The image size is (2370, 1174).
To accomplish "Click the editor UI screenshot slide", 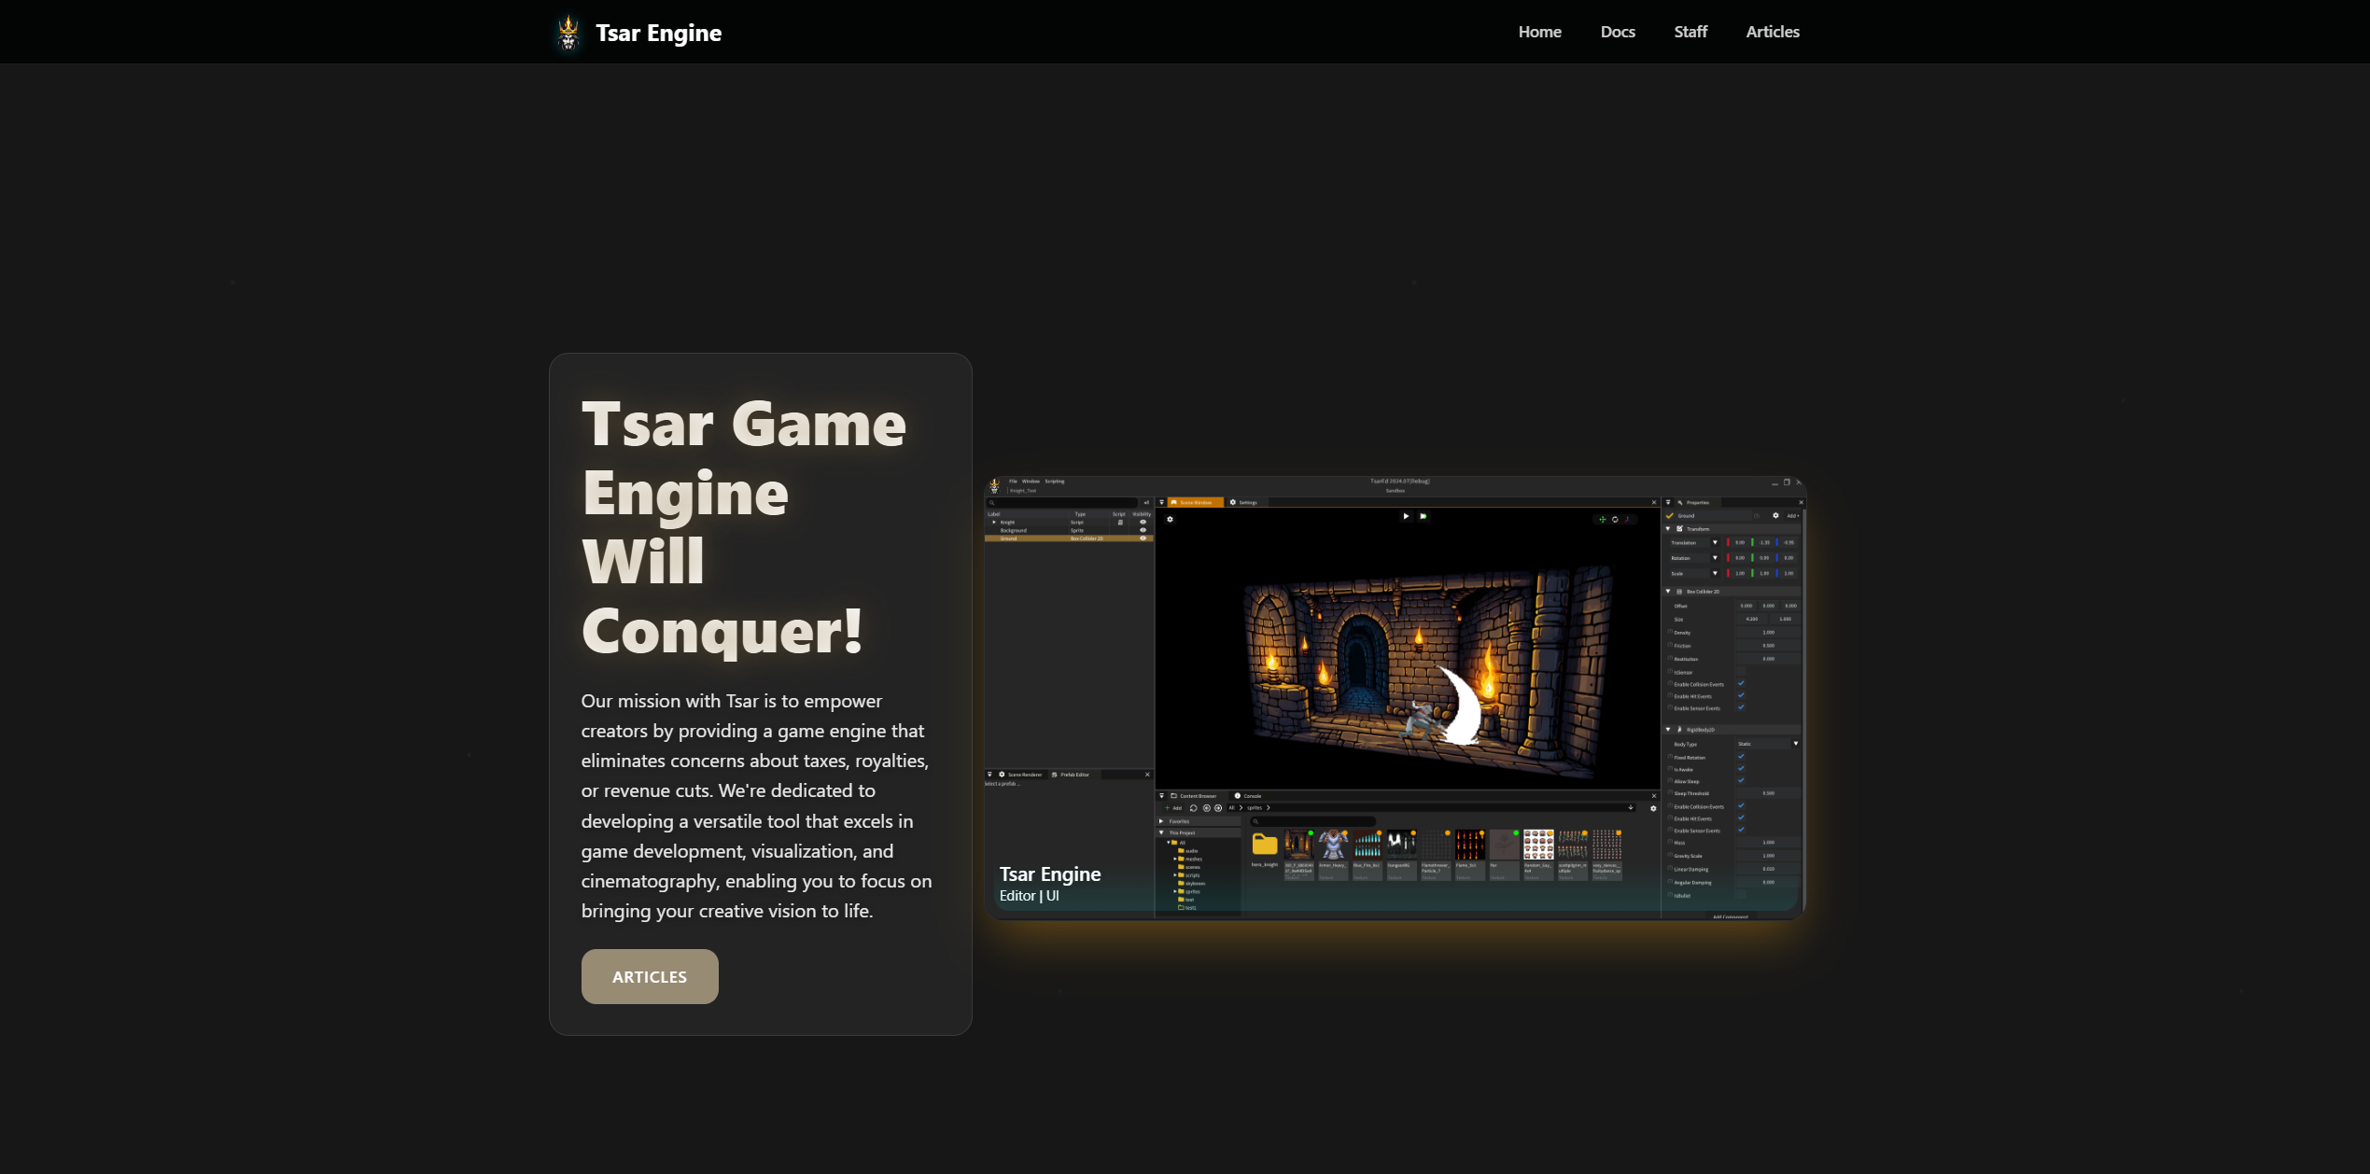I will pos(1395,698).
